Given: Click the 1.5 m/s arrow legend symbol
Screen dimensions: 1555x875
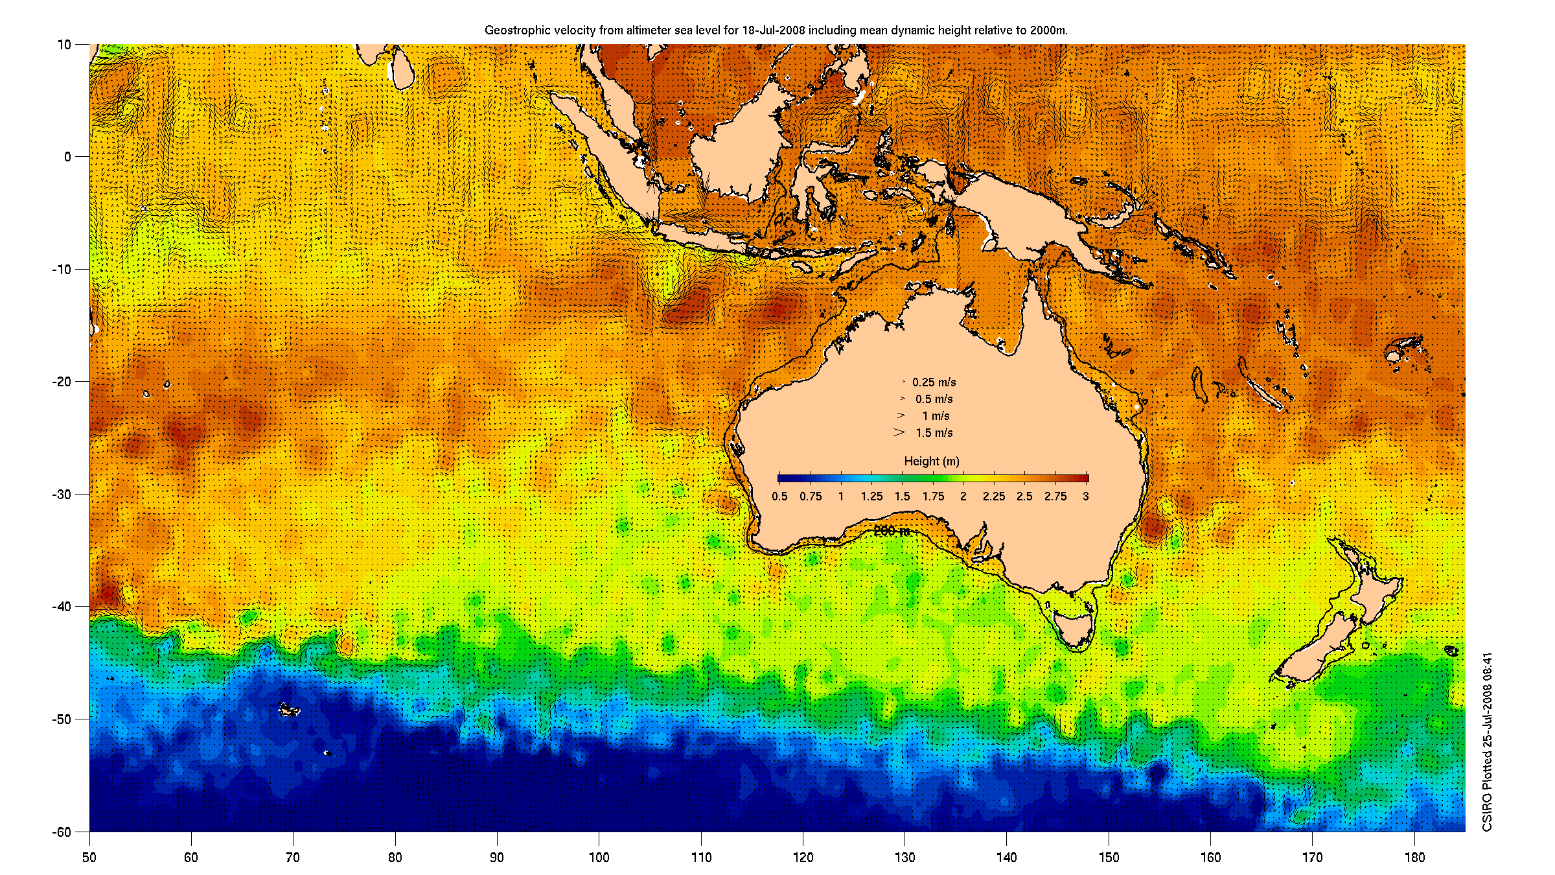Looking at the screenshot, I should [x=899, y=432].
